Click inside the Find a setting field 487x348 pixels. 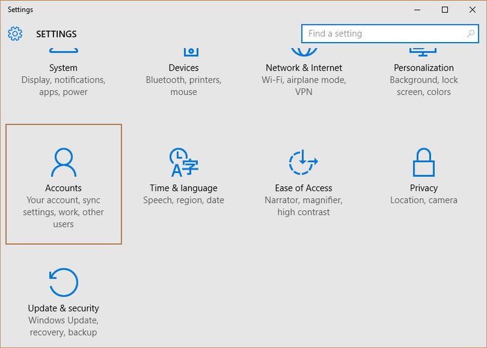(390, 34)
